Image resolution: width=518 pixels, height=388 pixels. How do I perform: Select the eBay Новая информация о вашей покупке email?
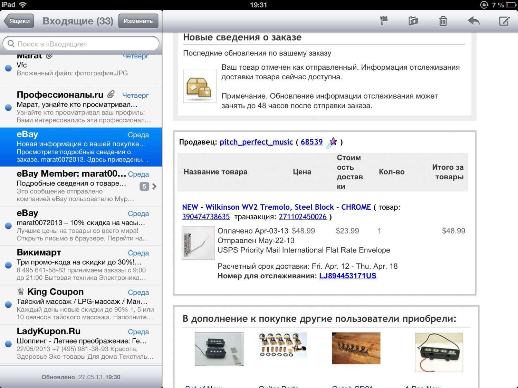point(81,147)
